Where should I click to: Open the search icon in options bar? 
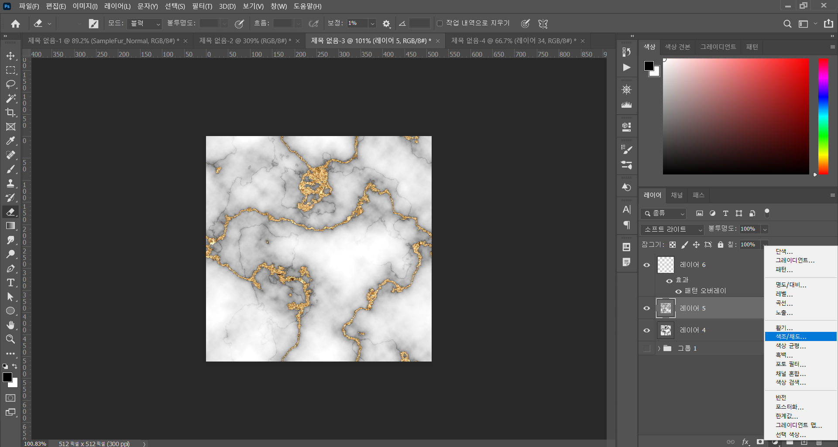tap(787, 24)
